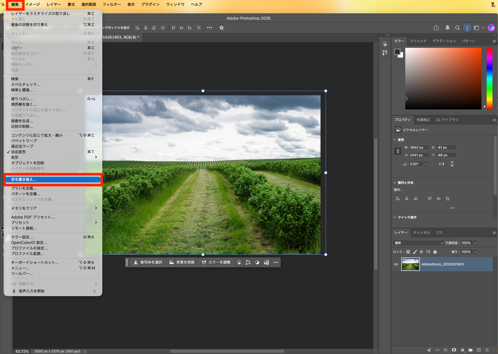Click the flip horizontal icon in properties
The image size is (498, 354).
tap(442, 164)
